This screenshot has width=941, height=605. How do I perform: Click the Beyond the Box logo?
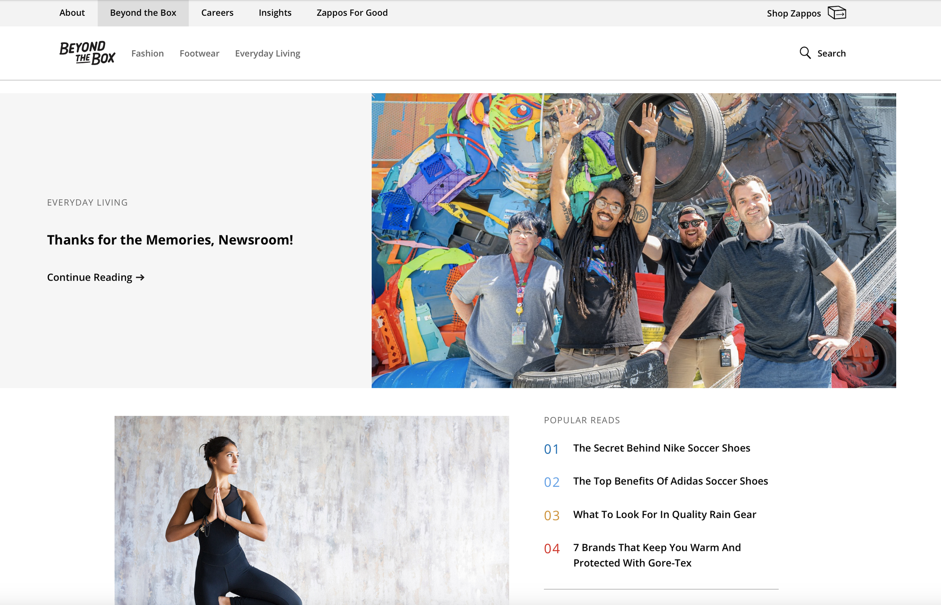click(87, 53)
